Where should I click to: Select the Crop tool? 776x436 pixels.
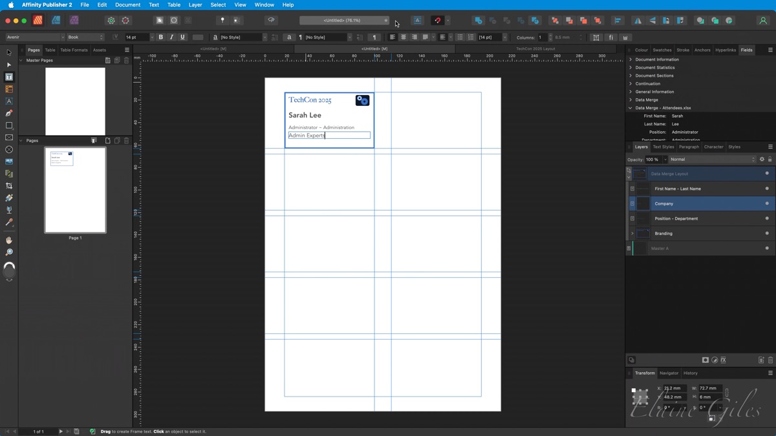9,186
